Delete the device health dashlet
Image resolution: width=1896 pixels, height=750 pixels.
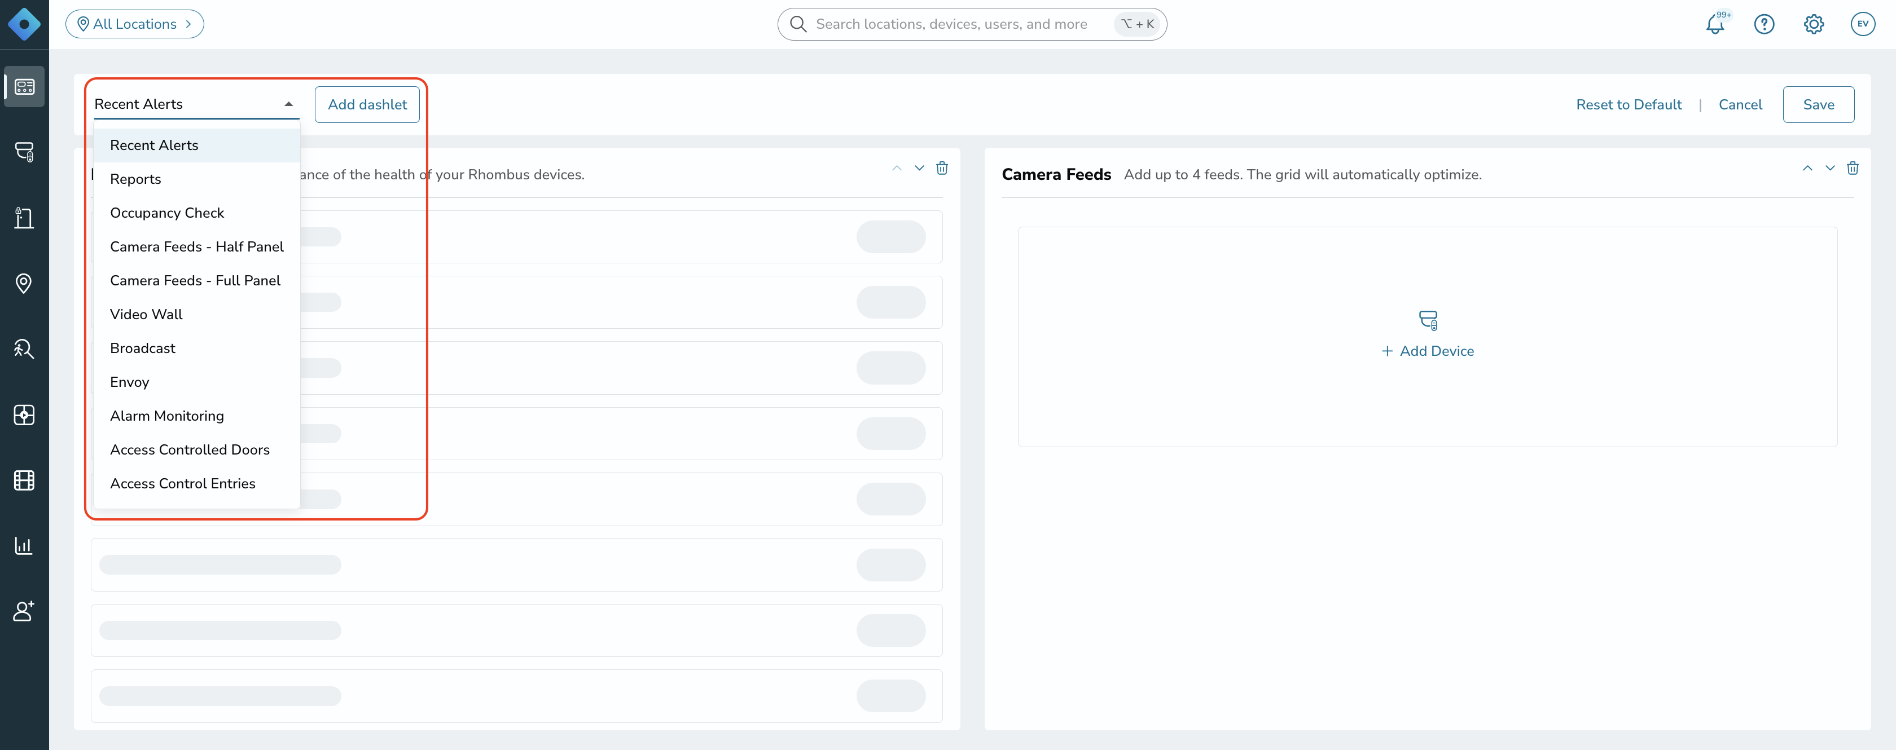click(x=942, y=169)
